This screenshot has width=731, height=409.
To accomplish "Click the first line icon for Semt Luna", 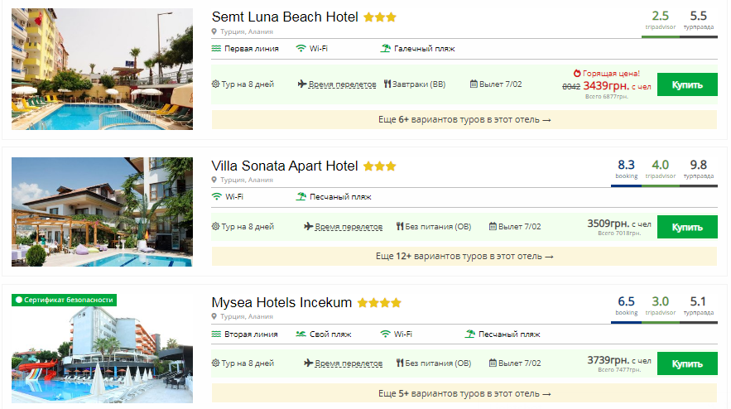I will pyautogui.click(x=217, y=49).
